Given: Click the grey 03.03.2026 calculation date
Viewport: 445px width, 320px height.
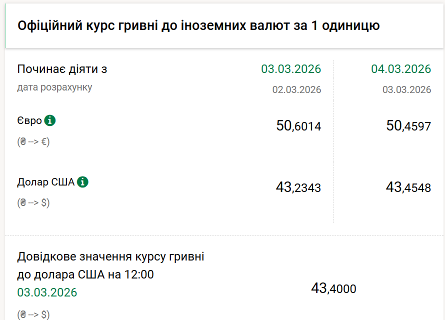Looking at the screenshot, I should (406, 90).
